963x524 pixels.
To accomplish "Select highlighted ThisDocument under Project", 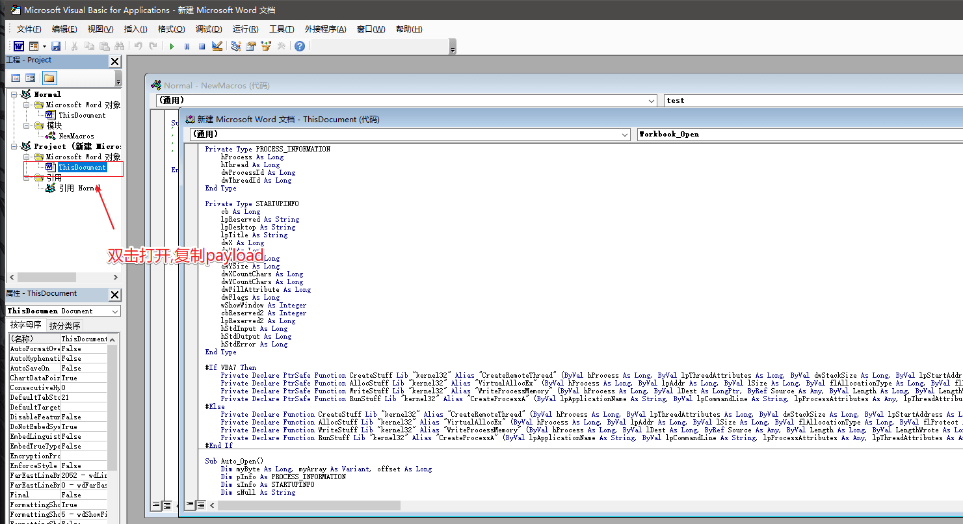I will [x=82, y=167].
